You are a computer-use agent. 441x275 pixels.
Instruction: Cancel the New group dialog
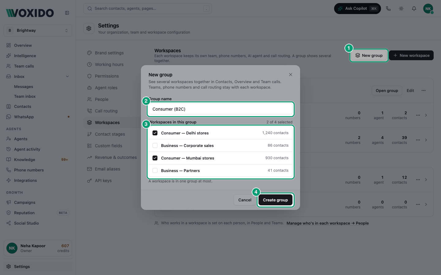click(x=245, y=200)
